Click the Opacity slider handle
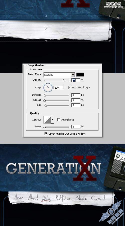The height and width of the screenshot is (226, 125). tap(63, 80)
